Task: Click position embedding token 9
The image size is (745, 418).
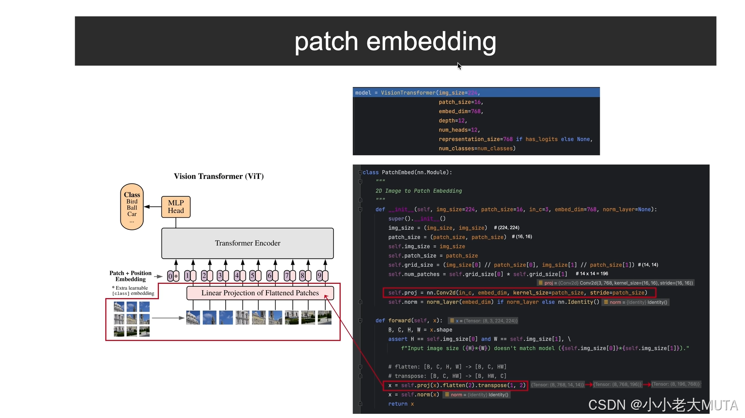Action: click(x=322, y=276)
